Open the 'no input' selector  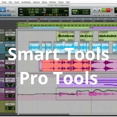[10, 79]
